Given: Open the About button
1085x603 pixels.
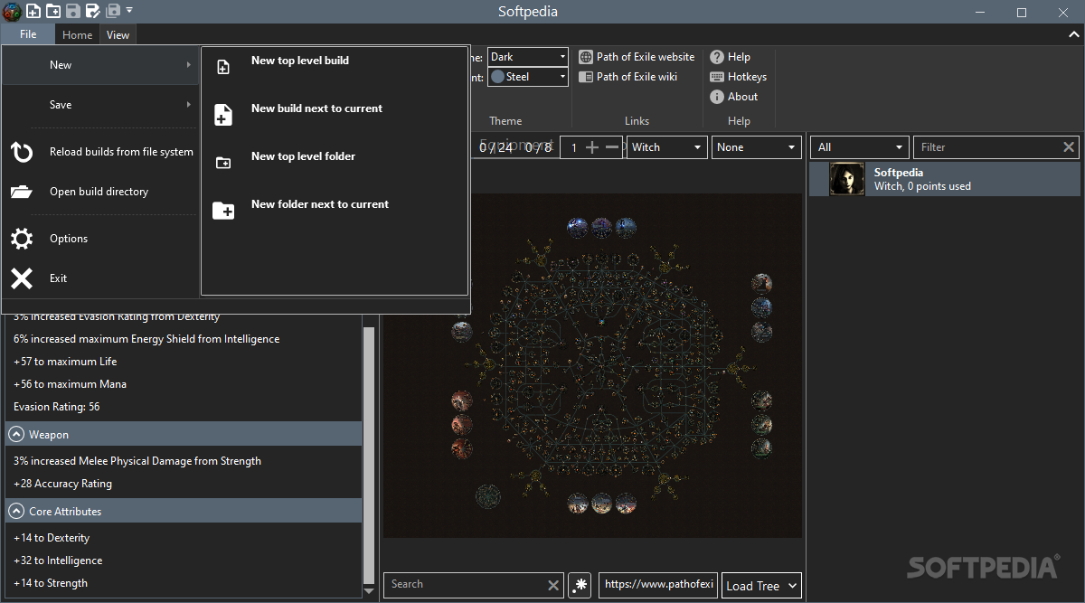Looking at the screenshot, I should tap(734, 97).
